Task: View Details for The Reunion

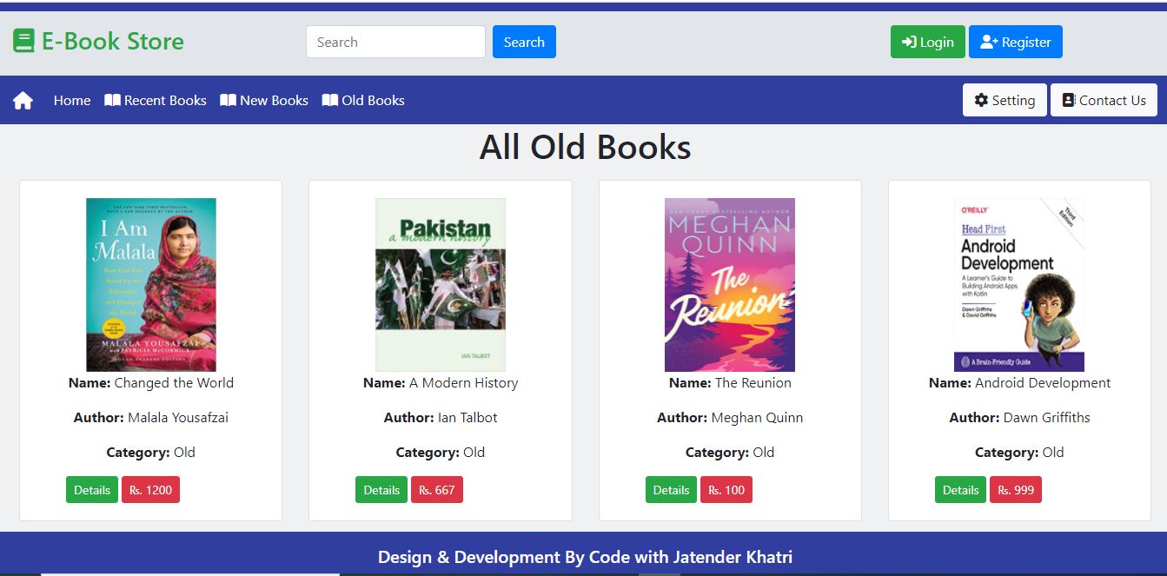Action: click(671, 490)
